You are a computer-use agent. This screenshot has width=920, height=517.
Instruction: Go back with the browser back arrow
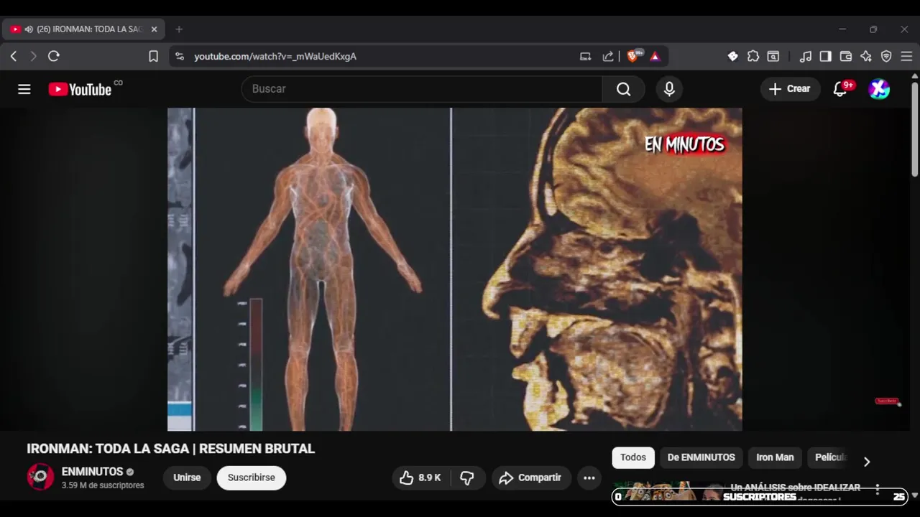click(x=14, y=56)
